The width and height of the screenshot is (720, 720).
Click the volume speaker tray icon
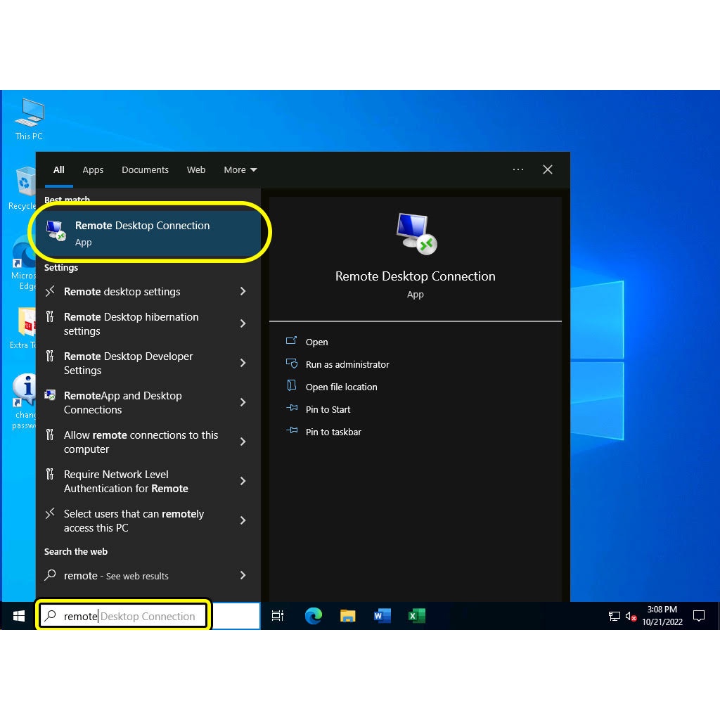(631, 617)
